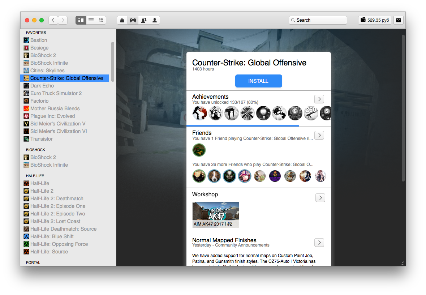Select Half-Life: Blue Shift

pos(65,237)
